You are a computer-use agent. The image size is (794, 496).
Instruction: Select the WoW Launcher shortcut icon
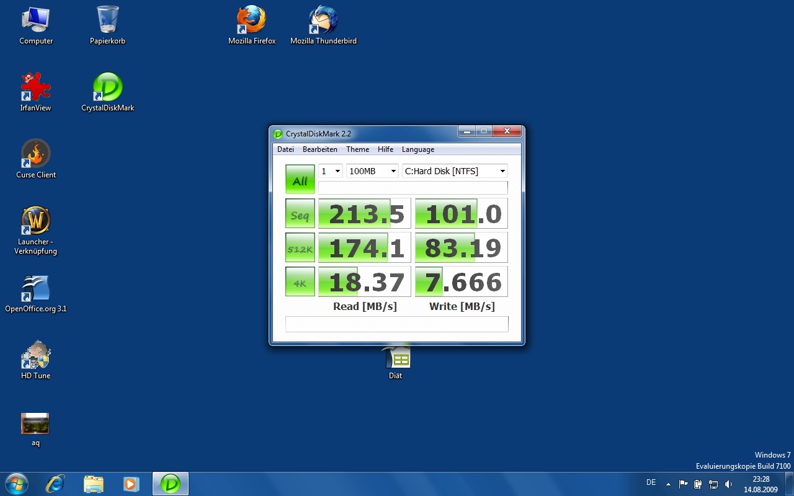click(36, 230)
